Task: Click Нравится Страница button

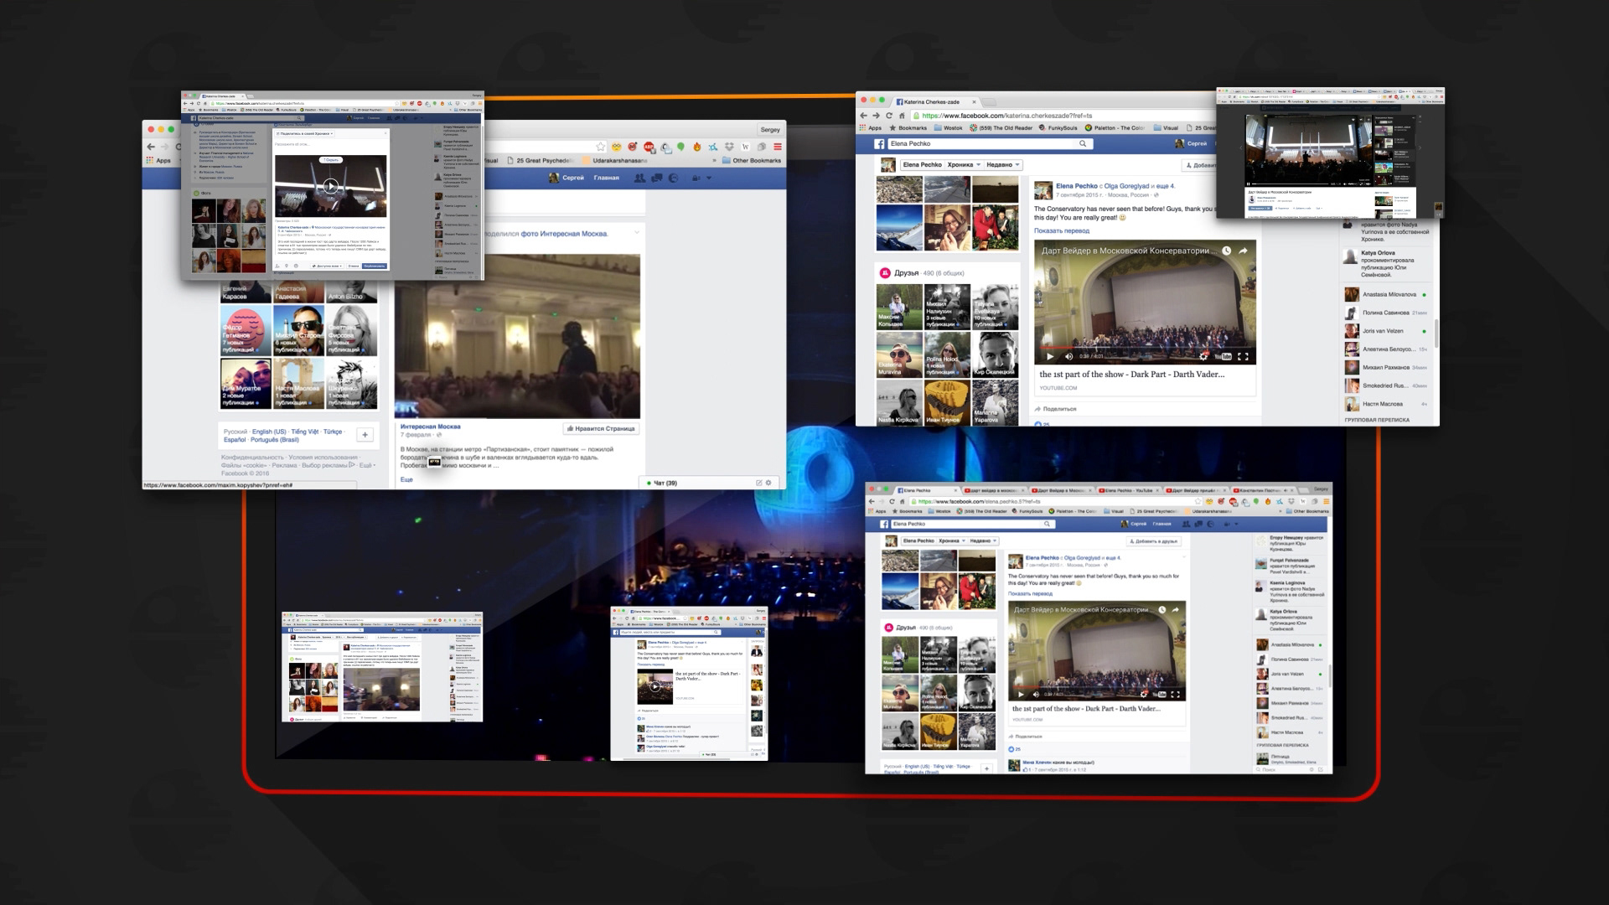Action: tap(601, 428)
